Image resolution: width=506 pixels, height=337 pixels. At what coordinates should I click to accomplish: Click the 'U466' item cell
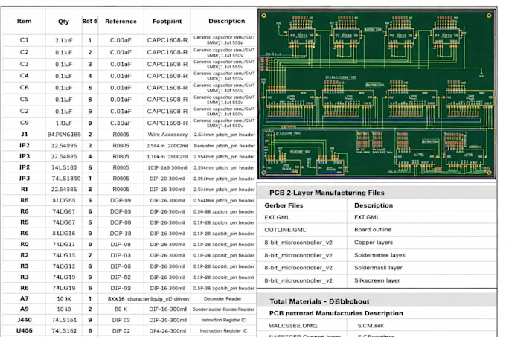(25, 330)
